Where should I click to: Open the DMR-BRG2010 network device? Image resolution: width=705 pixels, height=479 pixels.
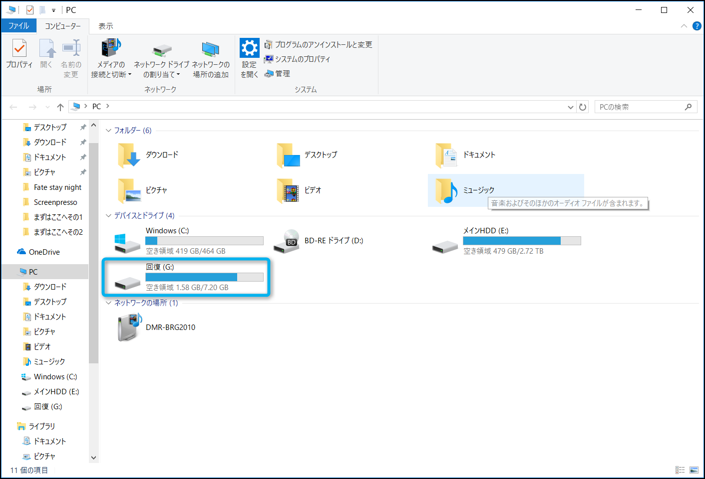click(130, 327)
